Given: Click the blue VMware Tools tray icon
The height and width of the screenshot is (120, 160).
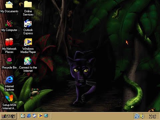Looking at the screenshot, I should (137, 116).
